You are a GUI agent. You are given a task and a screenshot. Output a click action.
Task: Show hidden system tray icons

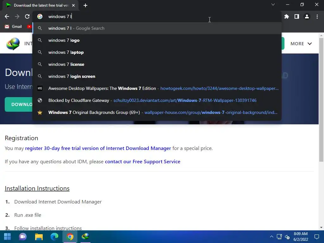tap(271, 237)
